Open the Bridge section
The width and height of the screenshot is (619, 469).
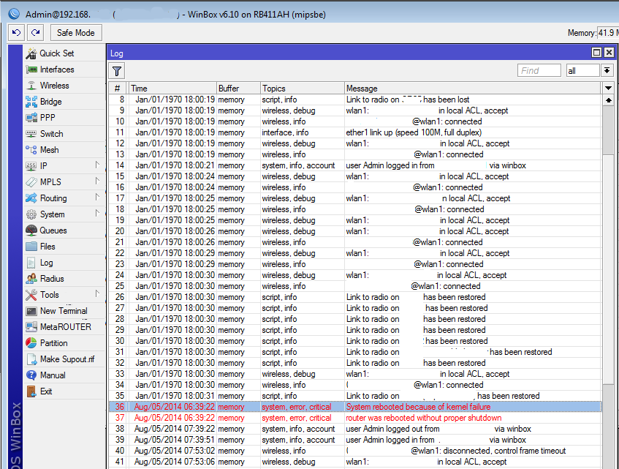click(x=50, y=102)
